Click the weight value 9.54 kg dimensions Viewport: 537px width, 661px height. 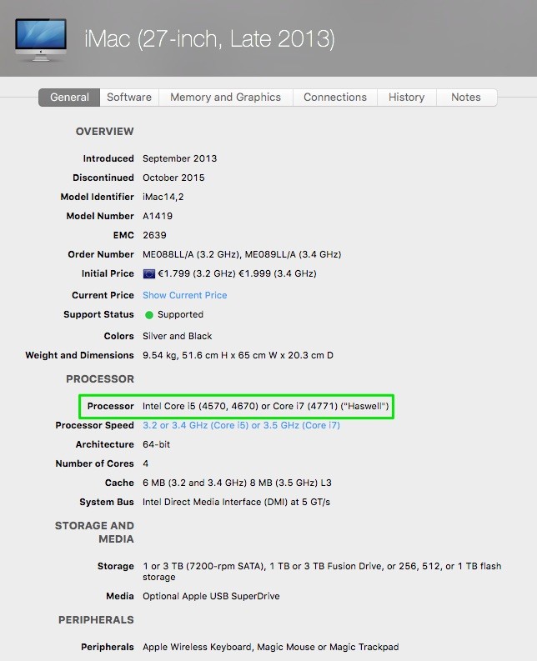point(238,355)
